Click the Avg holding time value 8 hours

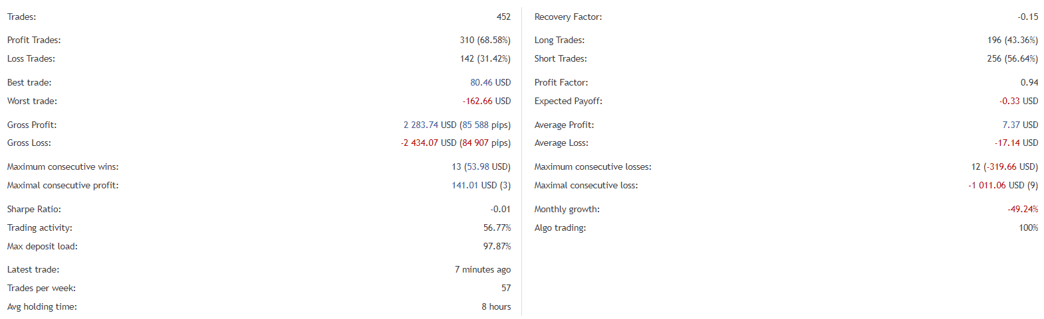[496, 306]
